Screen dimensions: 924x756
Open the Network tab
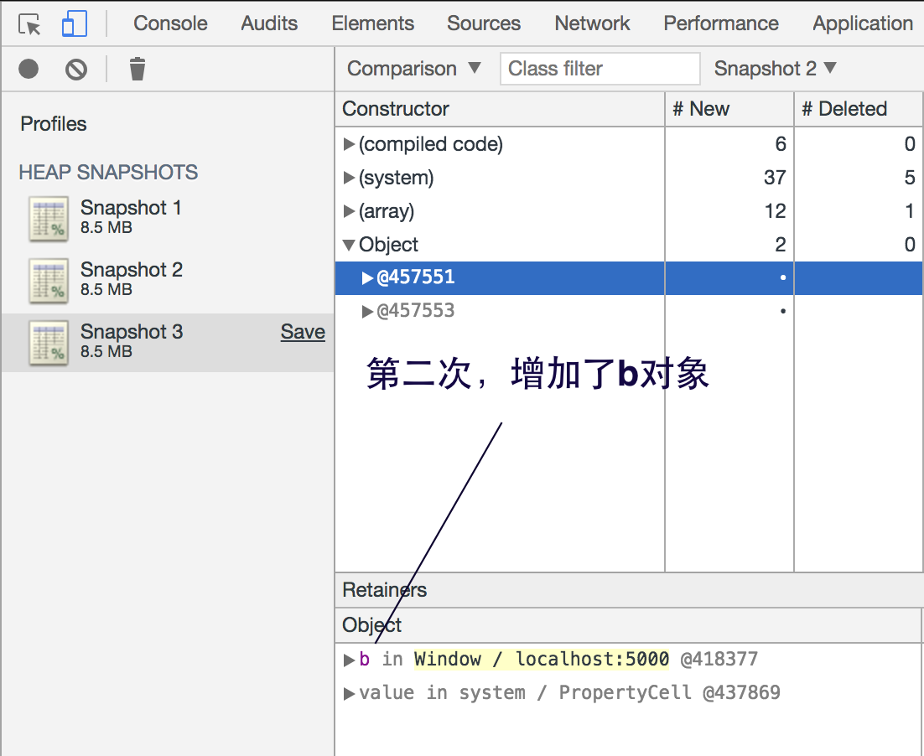pos(592,23)
